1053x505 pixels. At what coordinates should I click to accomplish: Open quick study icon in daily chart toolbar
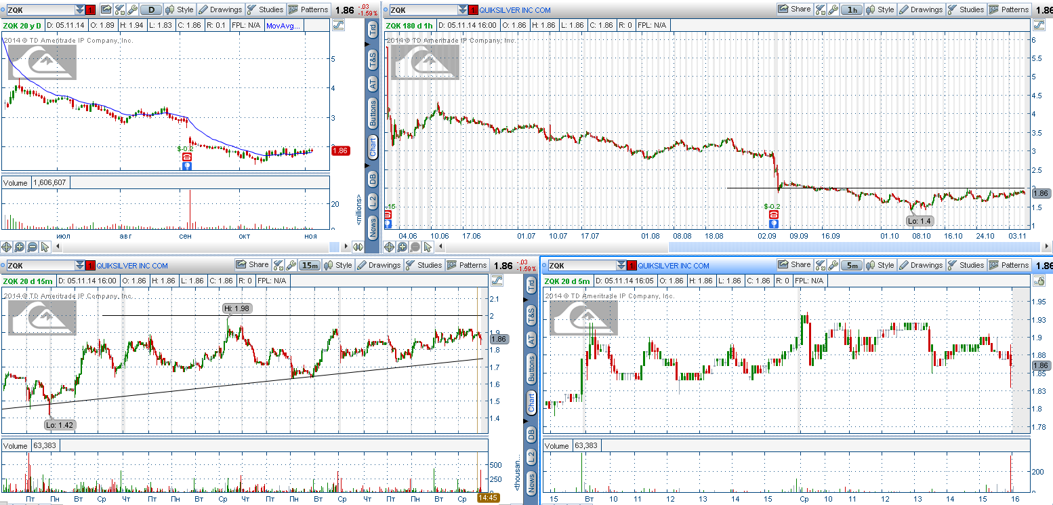point(119,9)
